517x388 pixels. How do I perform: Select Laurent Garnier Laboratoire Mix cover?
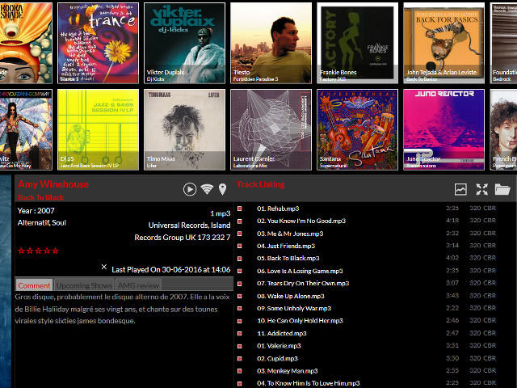[271, 129]
